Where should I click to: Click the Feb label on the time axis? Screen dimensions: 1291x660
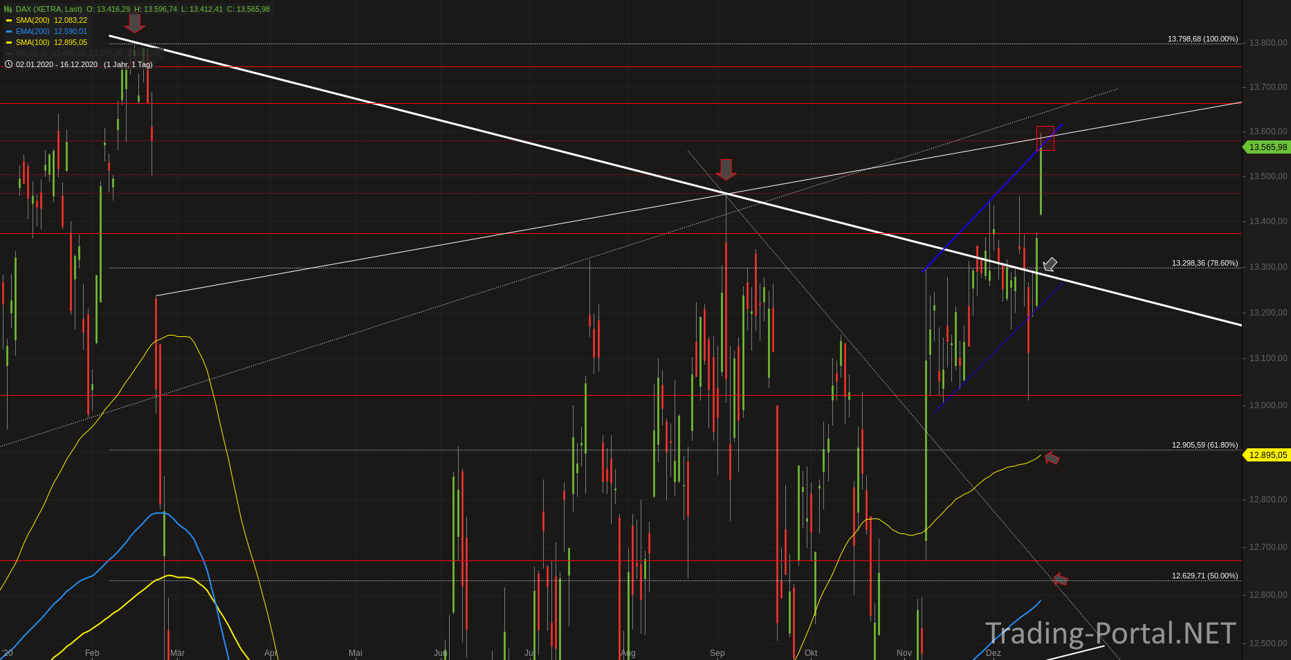point(92,653)
